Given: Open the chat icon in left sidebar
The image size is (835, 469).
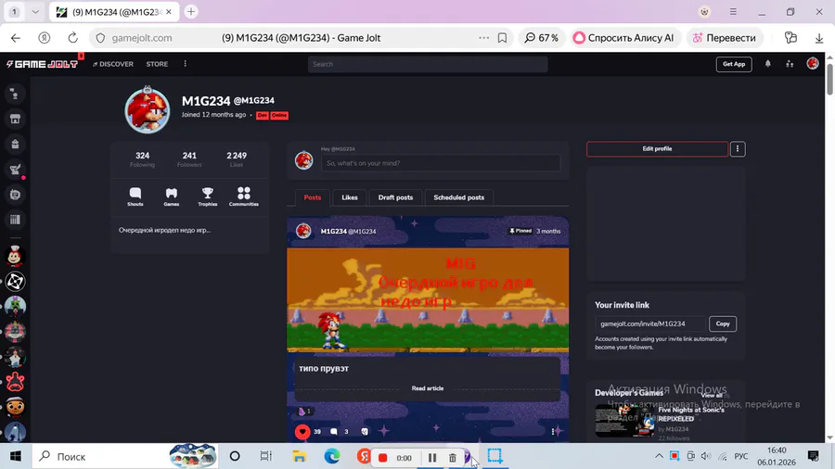Looking at the screenshot, I should (15, 95).
